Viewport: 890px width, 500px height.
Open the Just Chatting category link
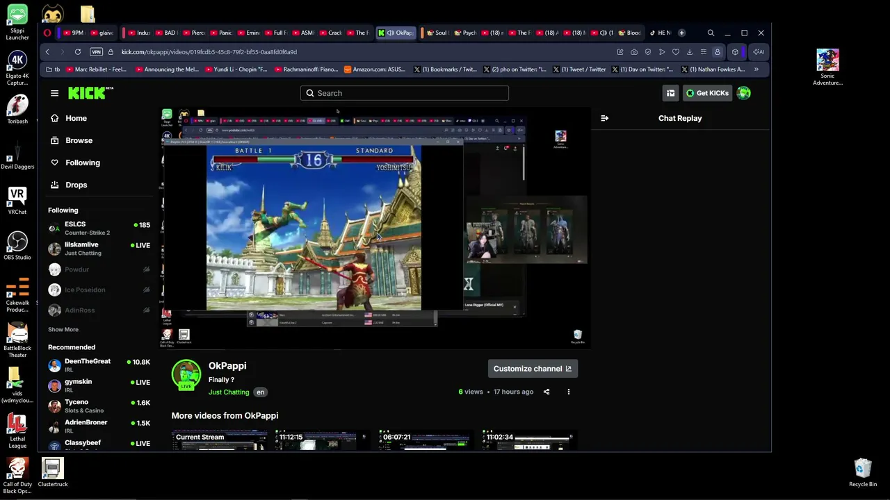click(x=229, y=392)
